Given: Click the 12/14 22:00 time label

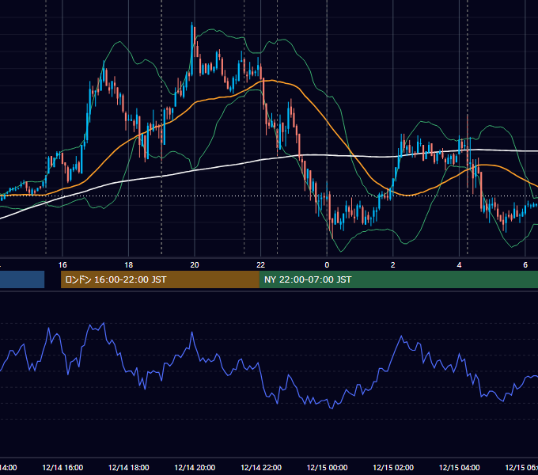Looking at the screenshot, I should coord(261,467).
